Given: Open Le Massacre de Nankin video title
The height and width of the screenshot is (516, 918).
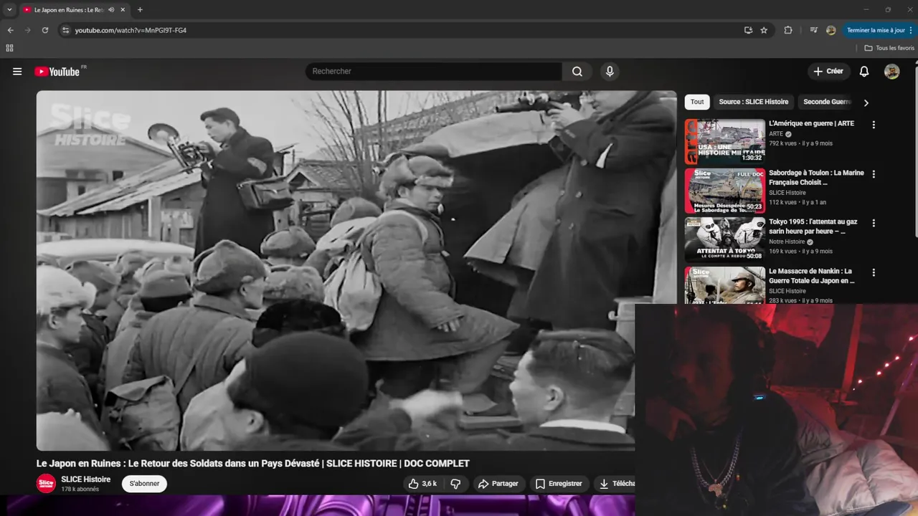Looking at the screenshot, I should [811, 276].
